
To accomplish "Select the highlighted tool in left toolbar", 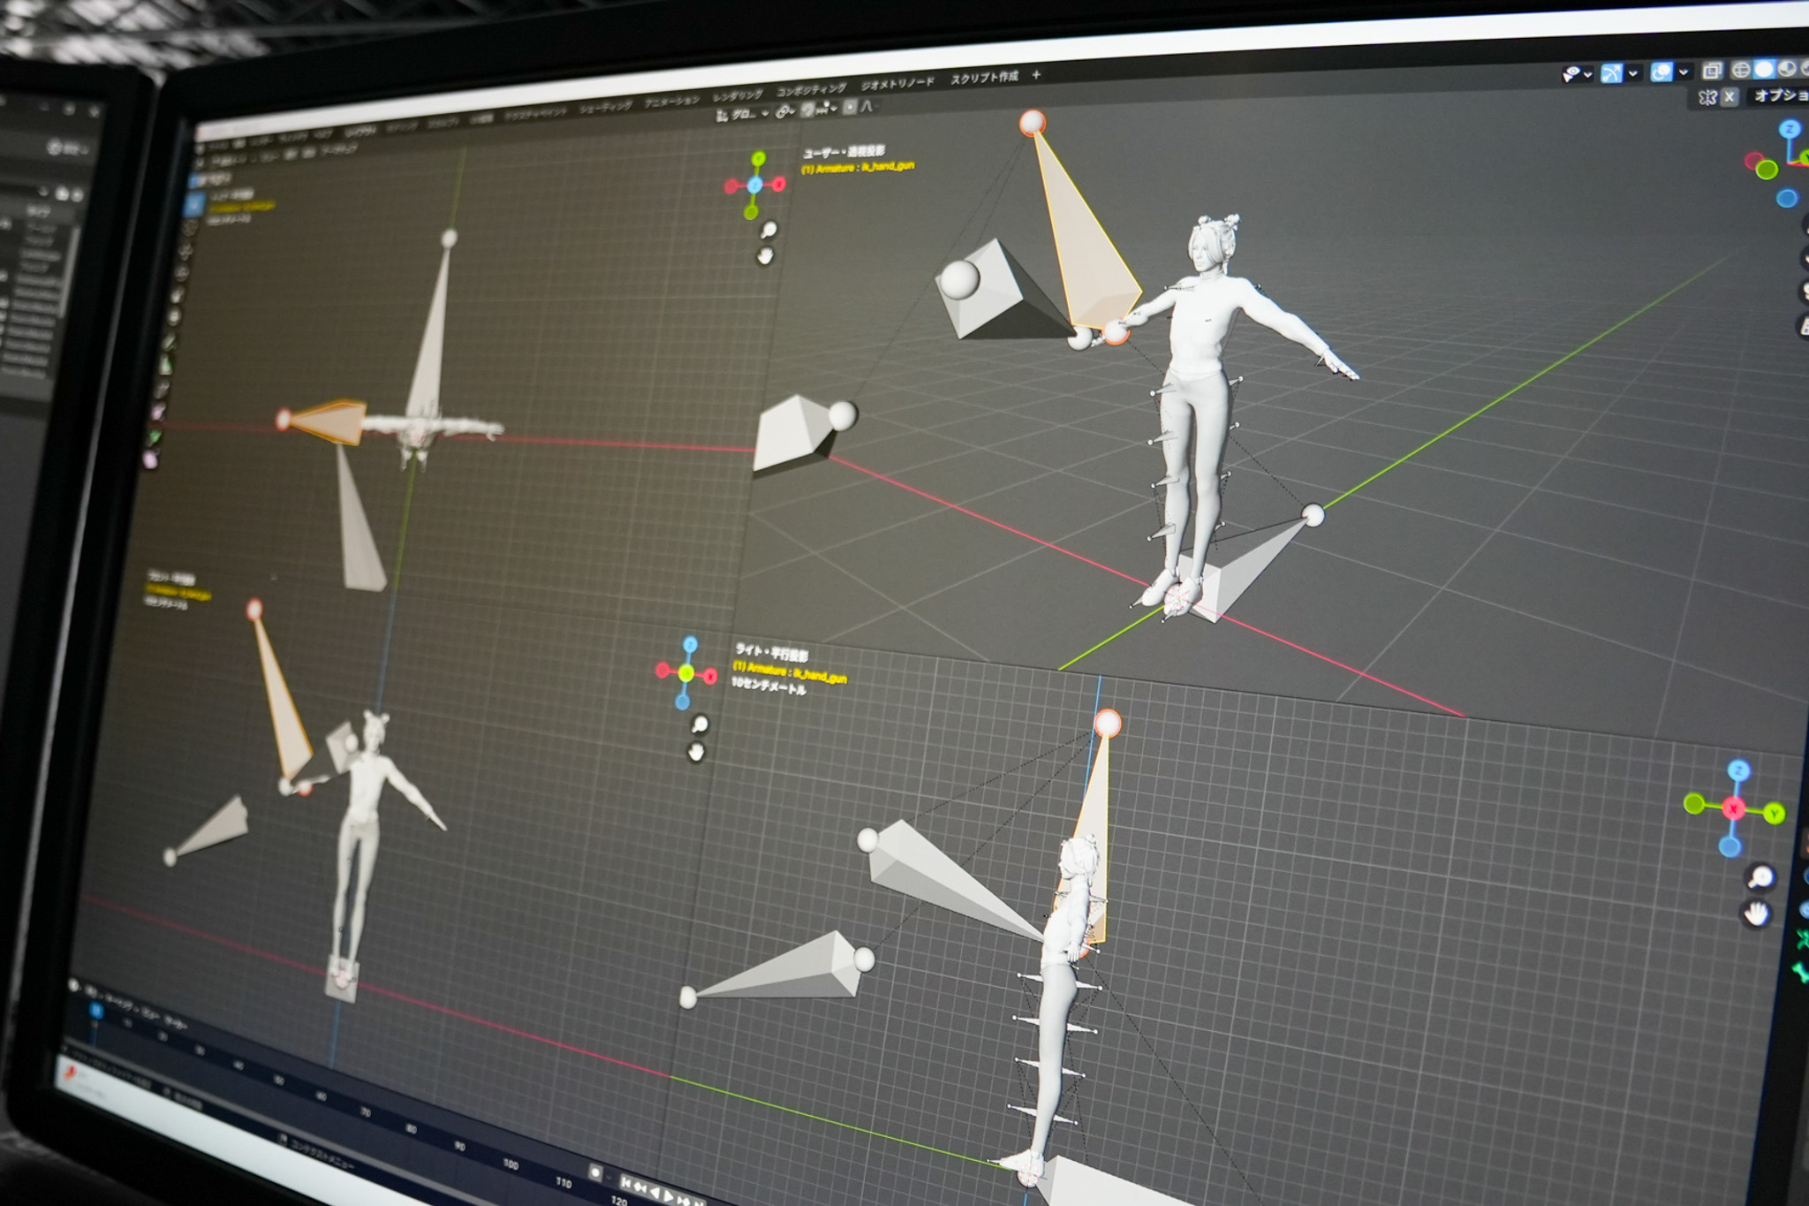I will pos(194,206).
